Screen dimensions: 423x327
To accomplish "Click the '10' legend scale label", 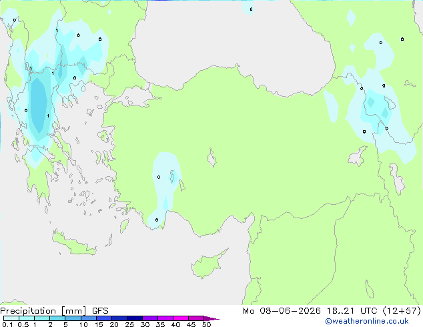I will [x=83, y=324].
